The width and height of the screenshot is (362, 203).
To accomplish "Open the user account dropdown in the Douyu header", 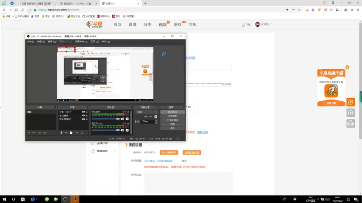I will [263, 24].
